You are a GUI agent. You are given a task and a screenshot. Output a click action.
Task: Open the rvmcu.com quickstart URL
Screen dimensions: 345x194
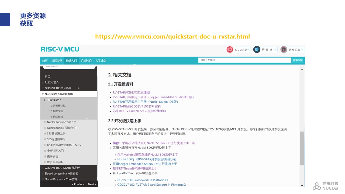point(172,36)
